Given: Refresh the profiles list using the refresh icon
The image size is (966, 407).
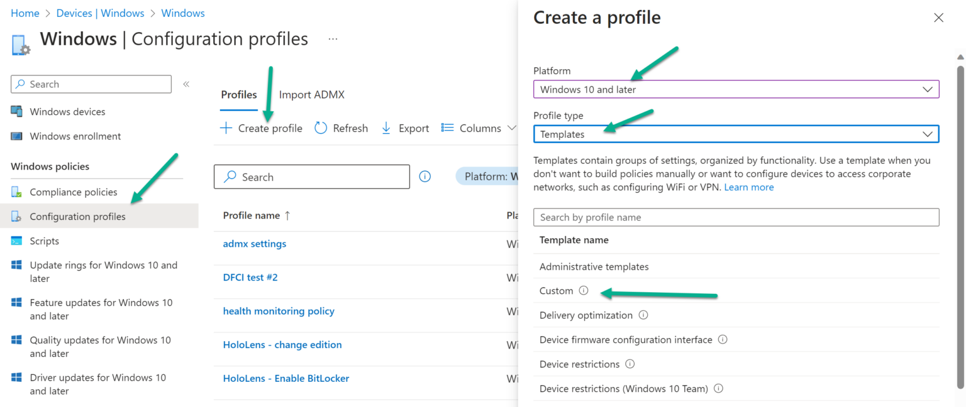Looking at the screenshot, I should 321,128.
